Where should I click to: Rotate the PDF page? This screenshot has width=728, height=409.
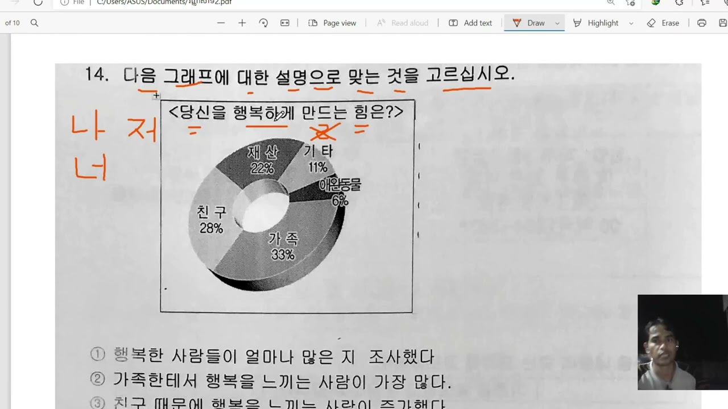pyautogui.click(x=263, y=23)
